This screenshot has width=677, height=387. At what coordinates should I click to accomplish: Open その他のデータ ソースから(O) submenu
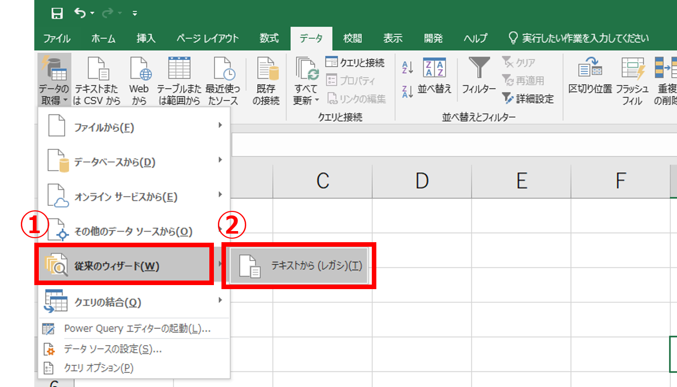point(134,232)
